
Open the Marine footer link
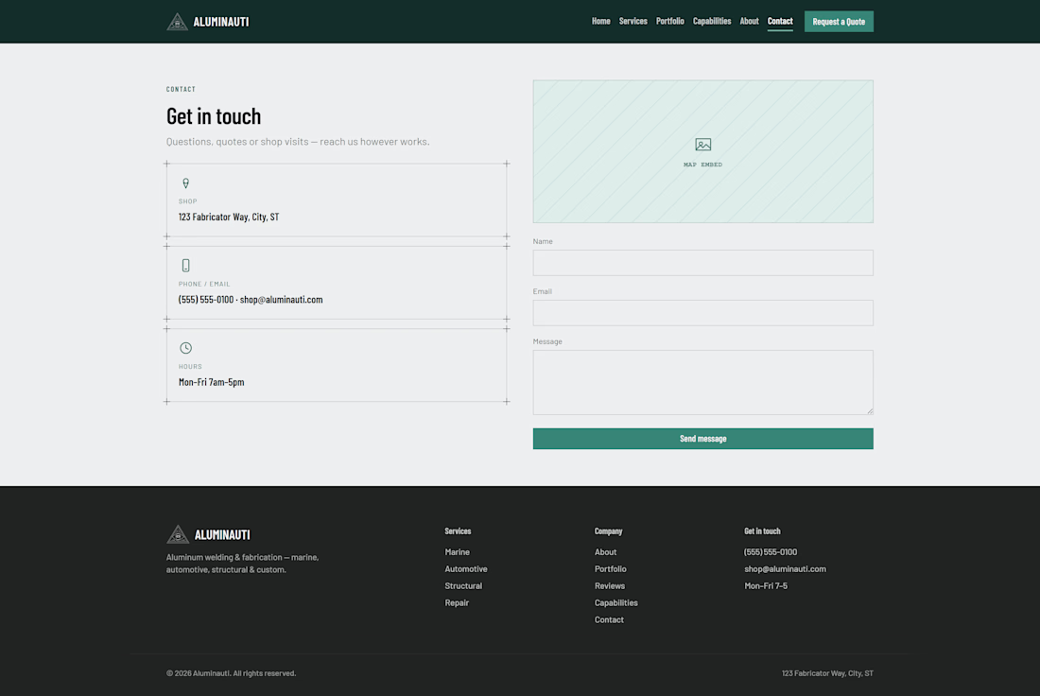(x=457, y=552)
